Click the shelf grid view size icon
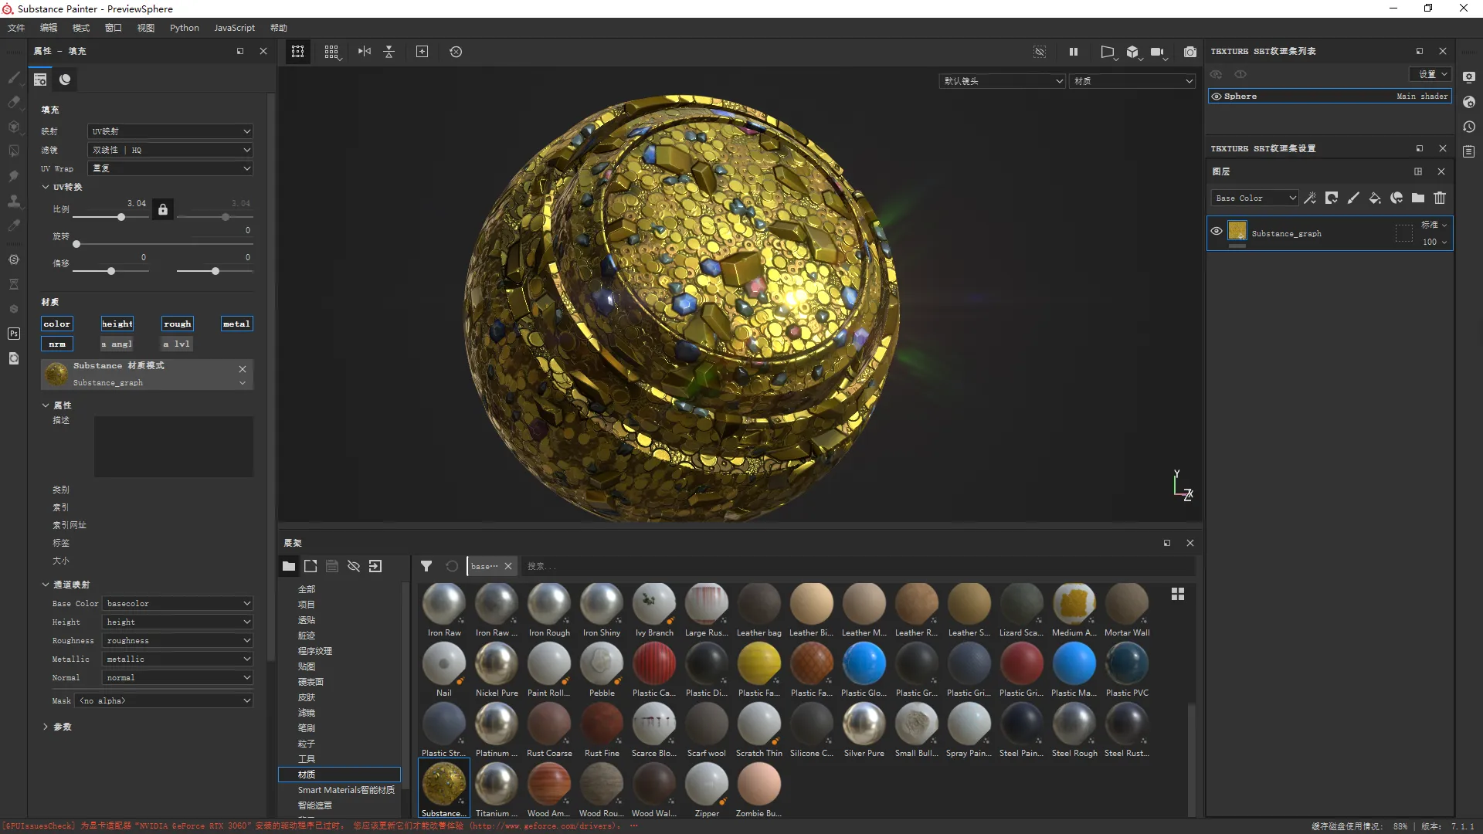The width and height of the screenshot is (1483, 834). (1177, 594)
